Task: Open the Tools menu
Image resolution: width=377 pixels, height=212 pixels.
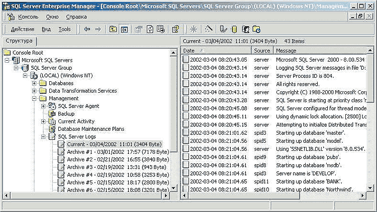Action: pos(64,30)
